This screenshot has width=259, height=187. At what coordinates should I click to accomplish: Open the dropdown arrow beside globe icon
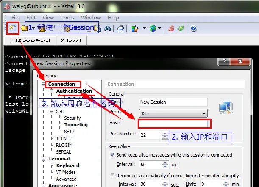pos(159,28)
